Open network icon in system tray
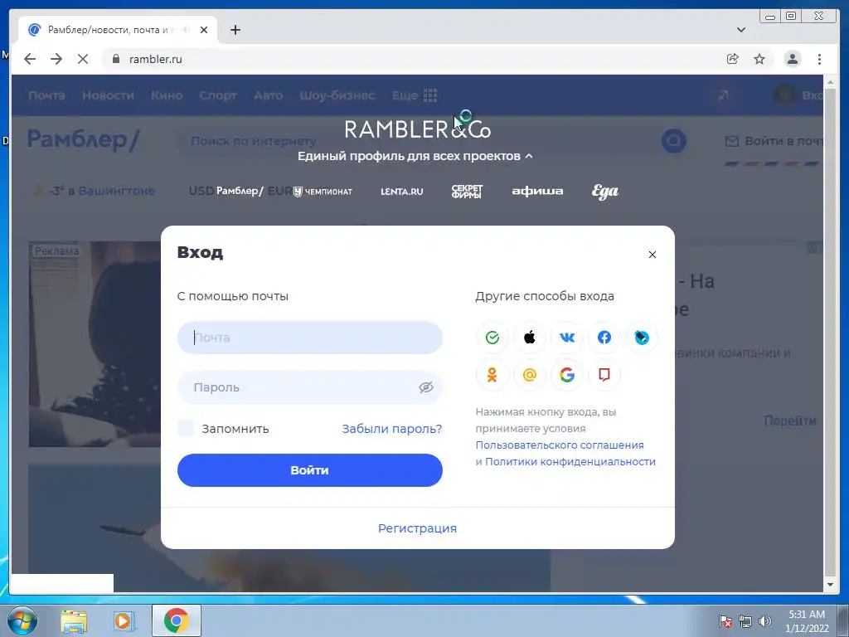Image resolution: width=849 pixels, height=637 pixels. click(745, 621)
